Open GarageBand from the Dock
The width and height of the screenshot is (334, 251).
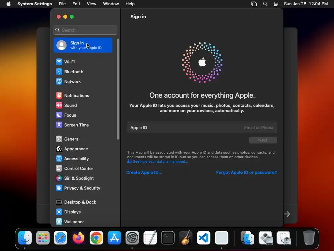[186, 237]
